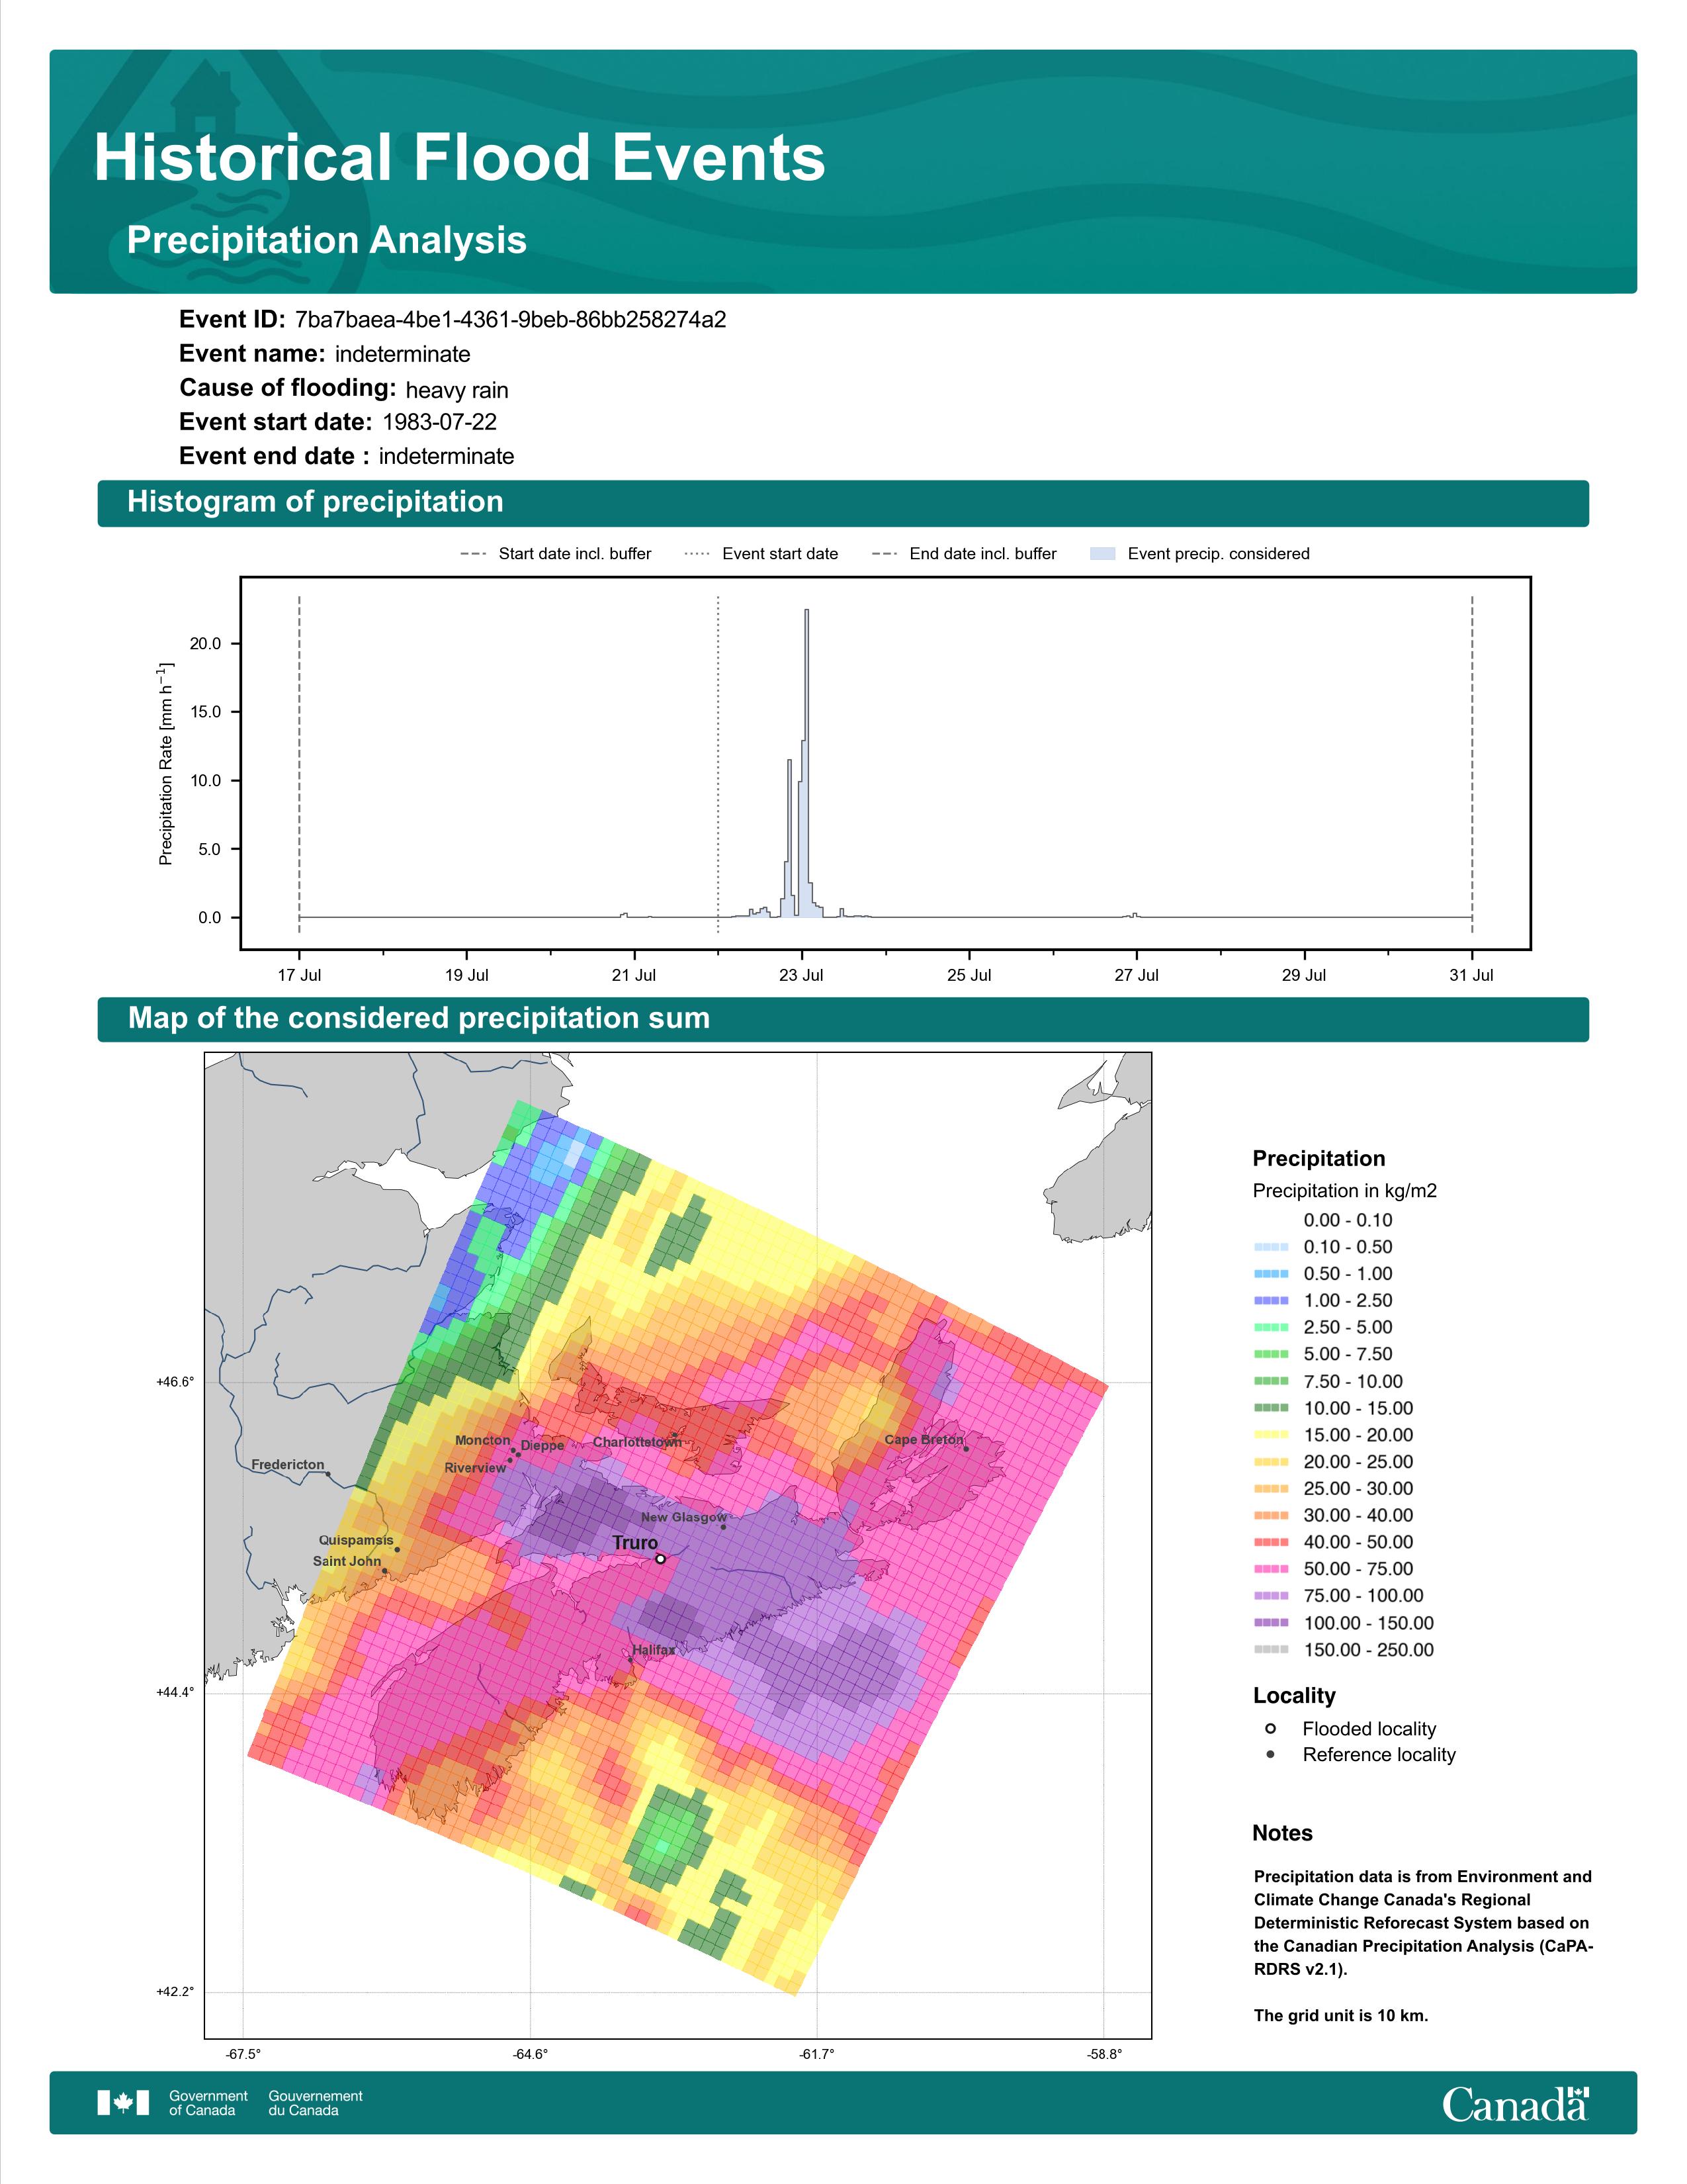This screenshot has height=2184, width=1687.
Task: Click the 0.50 - 1.00 precipitation swatch
Action: (1272, 1274)
